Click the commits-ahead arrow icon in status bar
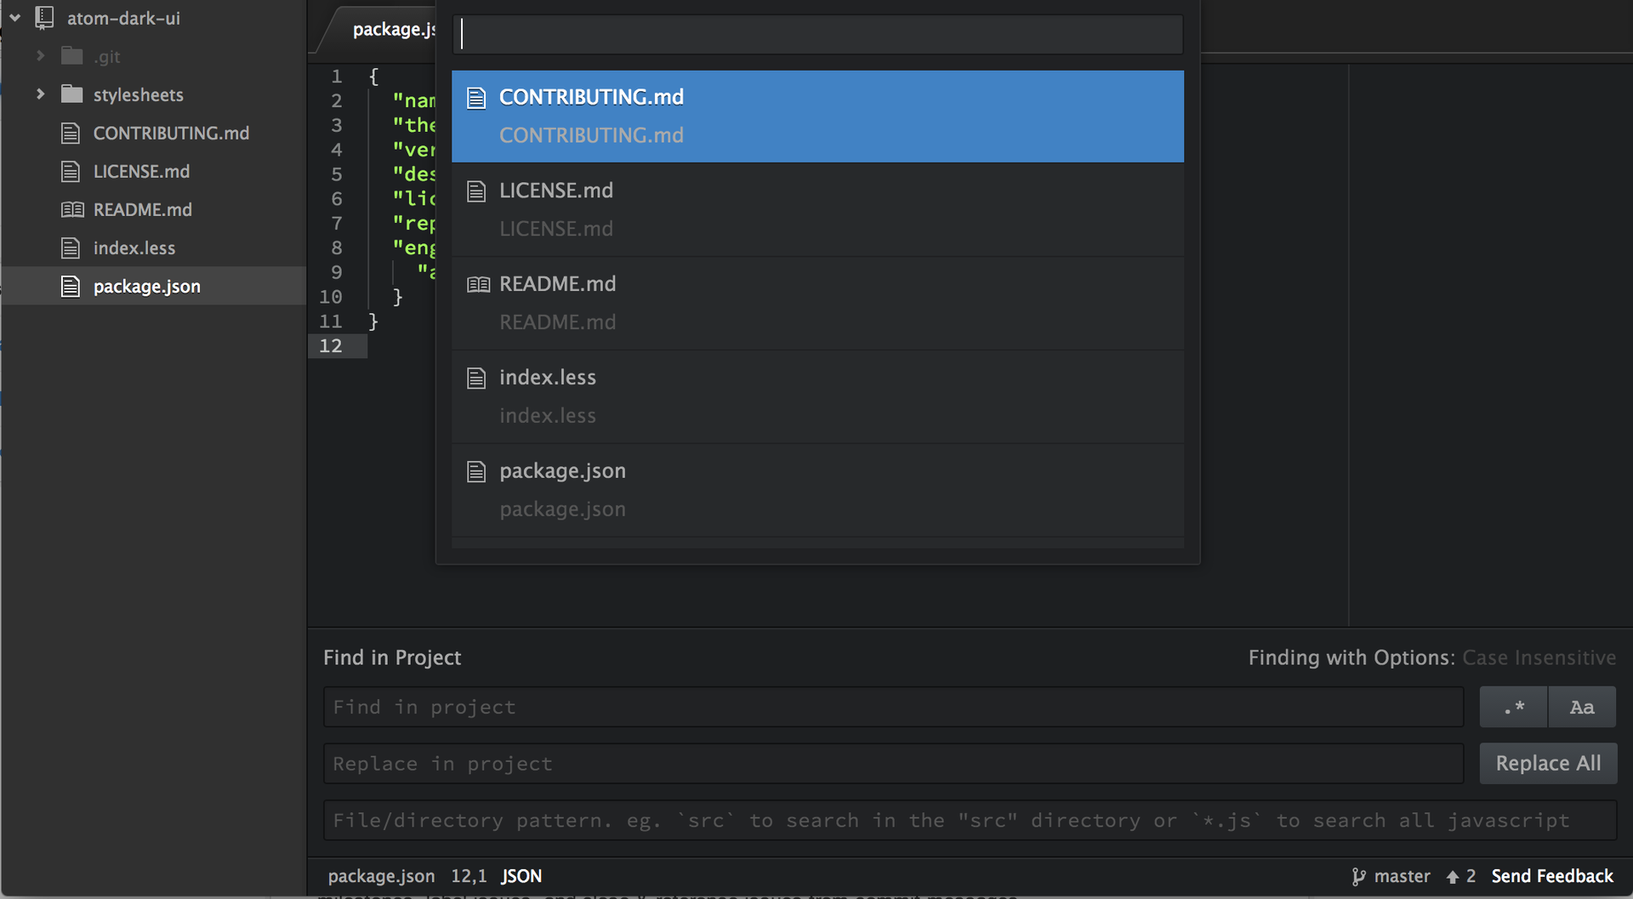The width and height of the screenshot is (1633, 899). pos(1453,877)
